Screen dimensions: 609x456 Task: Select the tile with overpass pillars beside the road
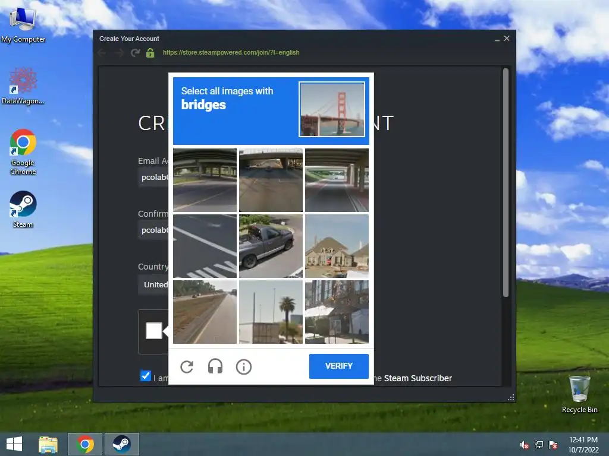click(x=337, y=180)
